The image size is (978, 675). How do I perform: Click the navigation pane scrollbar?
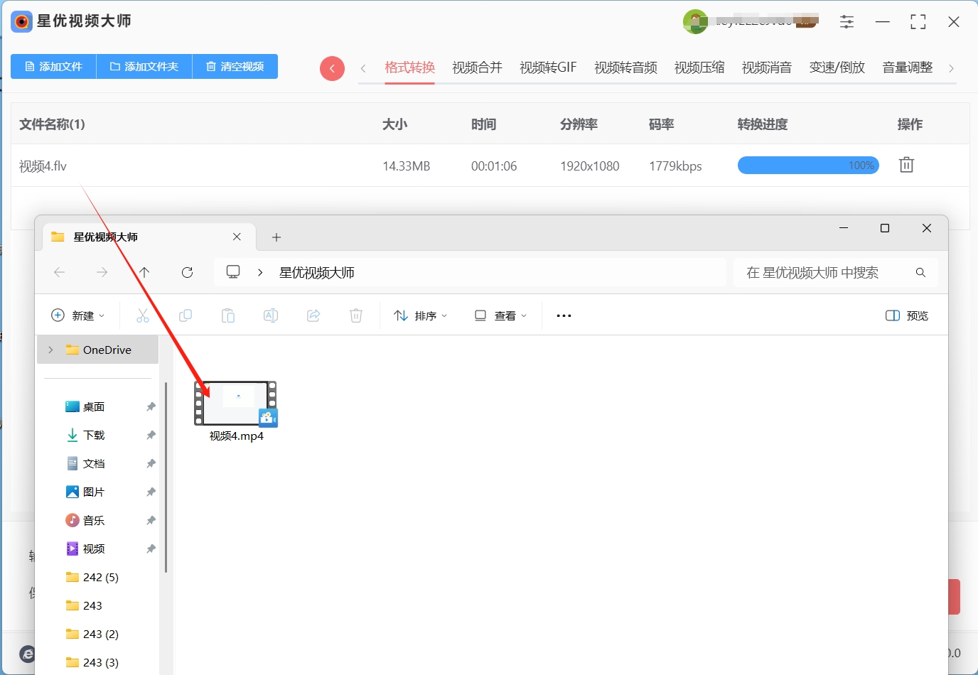click(166, 477)
